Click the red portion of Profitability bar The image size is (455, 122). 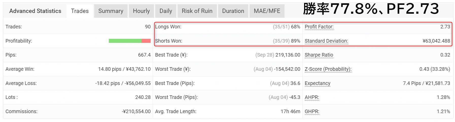click(x=146, y=41)
